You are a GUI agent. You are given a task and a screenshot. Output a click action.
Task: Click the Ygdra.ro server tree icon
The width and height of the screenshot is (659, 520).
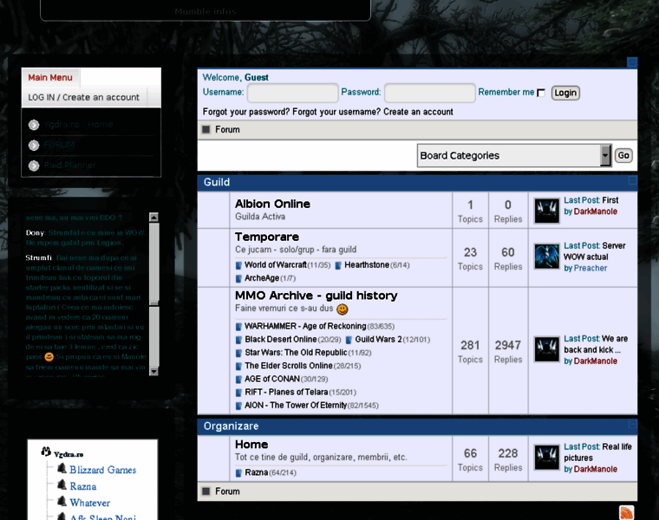click(46, 452)
